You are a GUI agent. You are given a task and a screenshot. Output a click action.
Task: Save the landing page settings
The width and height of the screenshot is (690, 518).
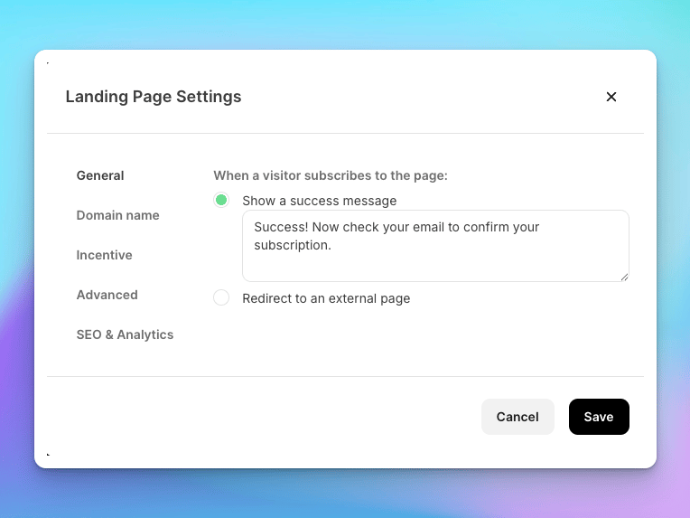point(599,417)
